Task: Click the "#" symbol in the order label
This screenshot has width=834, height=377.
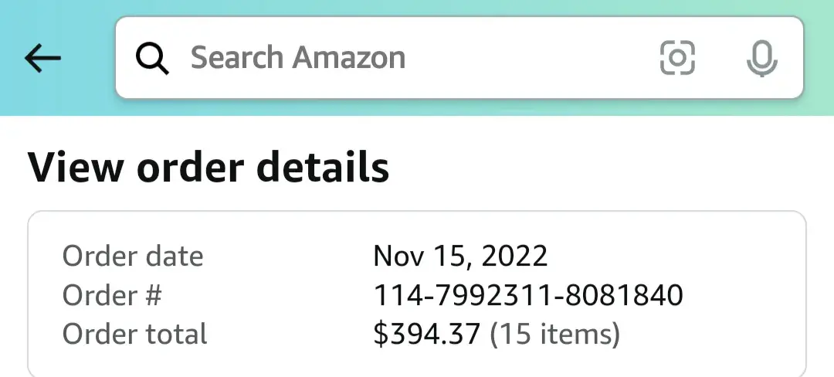Action: (151, 295)
